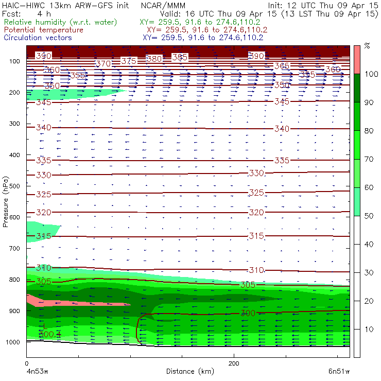The height and width of the screenshot is (381, 381).
Task: Click the '600' pressure axis tick label
Action: (x=14, y=217)
